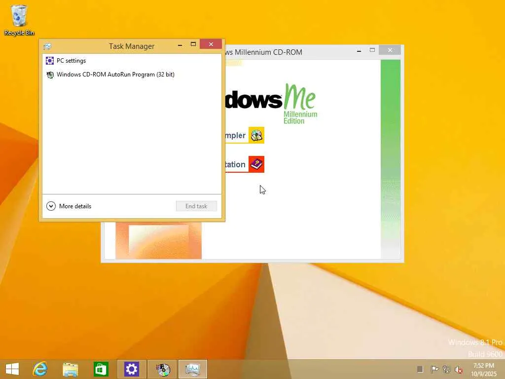Switch to PC settings on the taskbar
The width and height of the screenshot is (505, 379).
click(x=131, y=369)
